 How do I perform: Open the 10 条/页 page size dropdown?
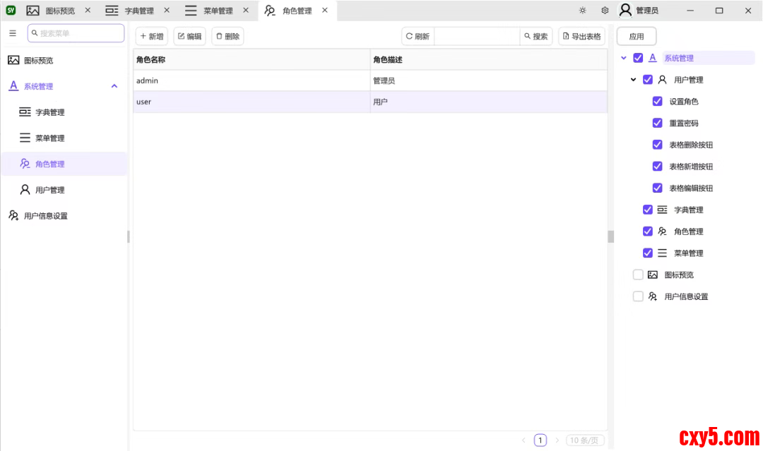[586, 440]
